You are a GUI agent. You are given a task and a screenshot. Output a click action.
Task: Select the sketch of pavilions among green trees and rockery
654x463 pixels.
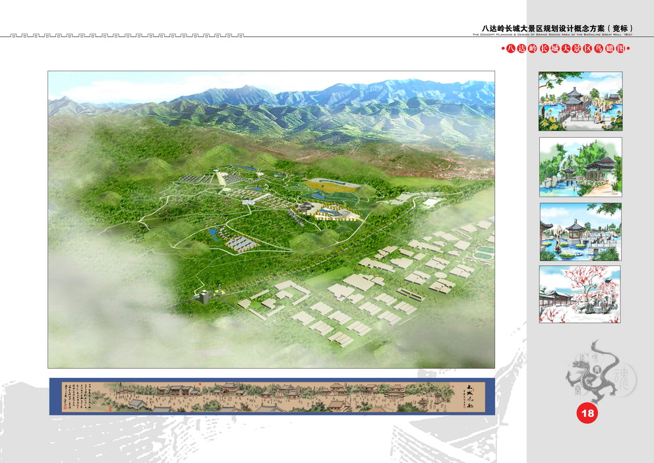click(581, 167)
